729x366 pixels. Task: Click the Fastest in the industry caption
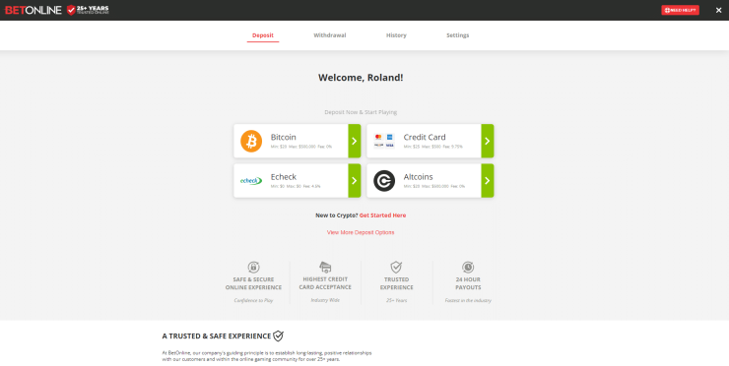(x=468, y=300)
